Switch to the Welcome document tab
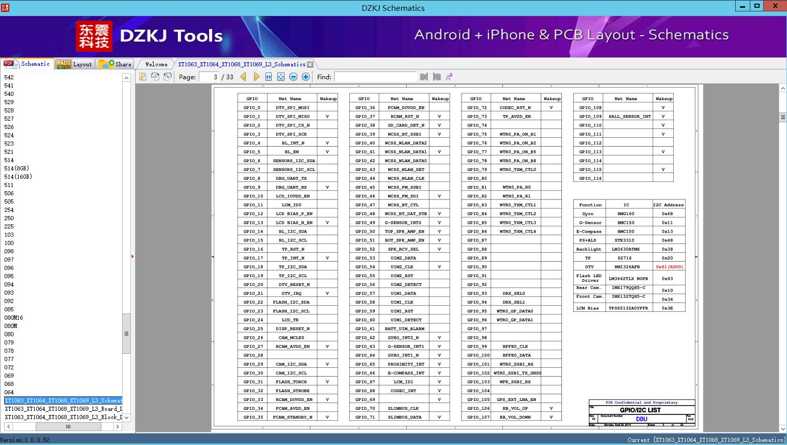 coord(156,64)
